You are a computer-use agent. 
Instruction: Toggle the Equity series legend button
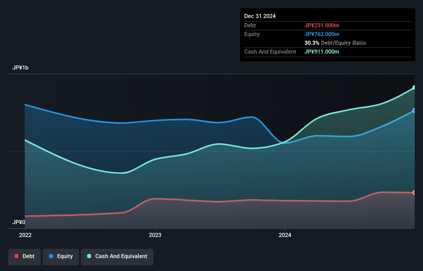point(61,257)
